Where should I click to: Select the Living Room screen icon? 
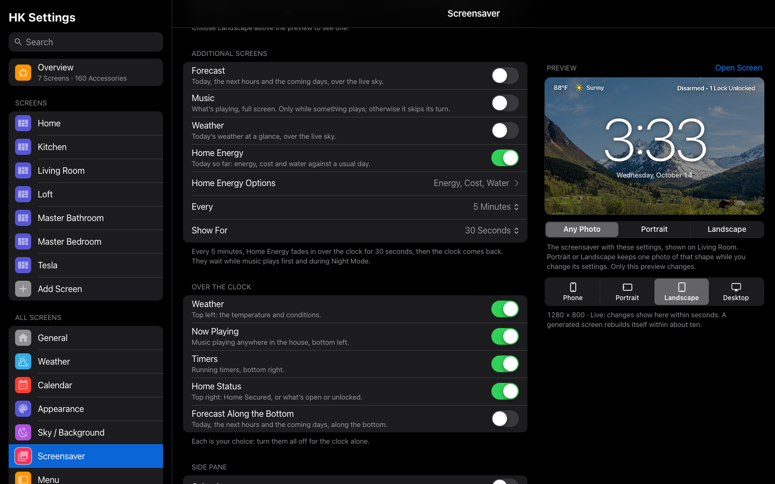(x=23, y=170)
